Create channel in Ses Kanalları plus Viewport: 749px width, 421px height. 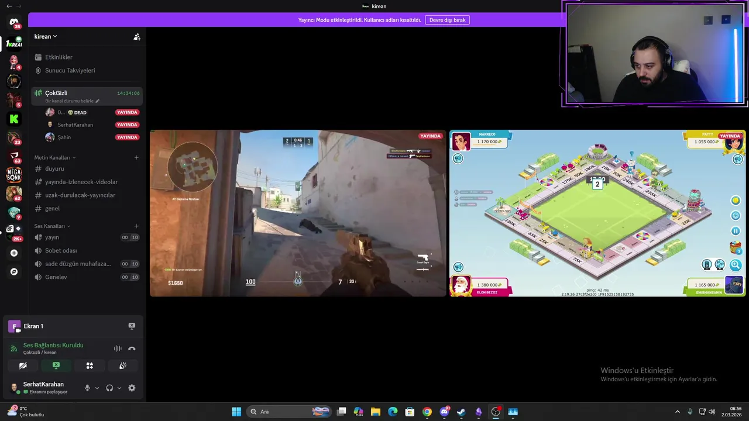[x=136, y=226]
